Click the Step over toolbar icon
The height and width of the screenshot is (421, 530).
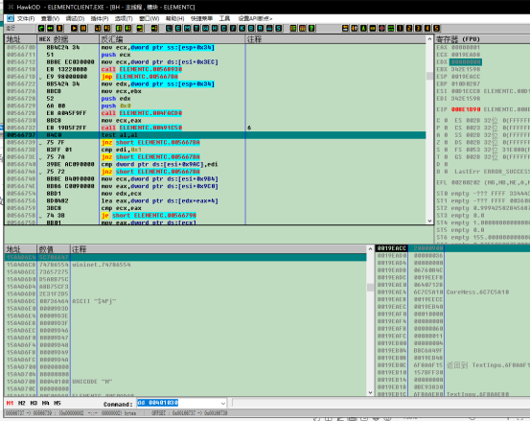point(106,29)
